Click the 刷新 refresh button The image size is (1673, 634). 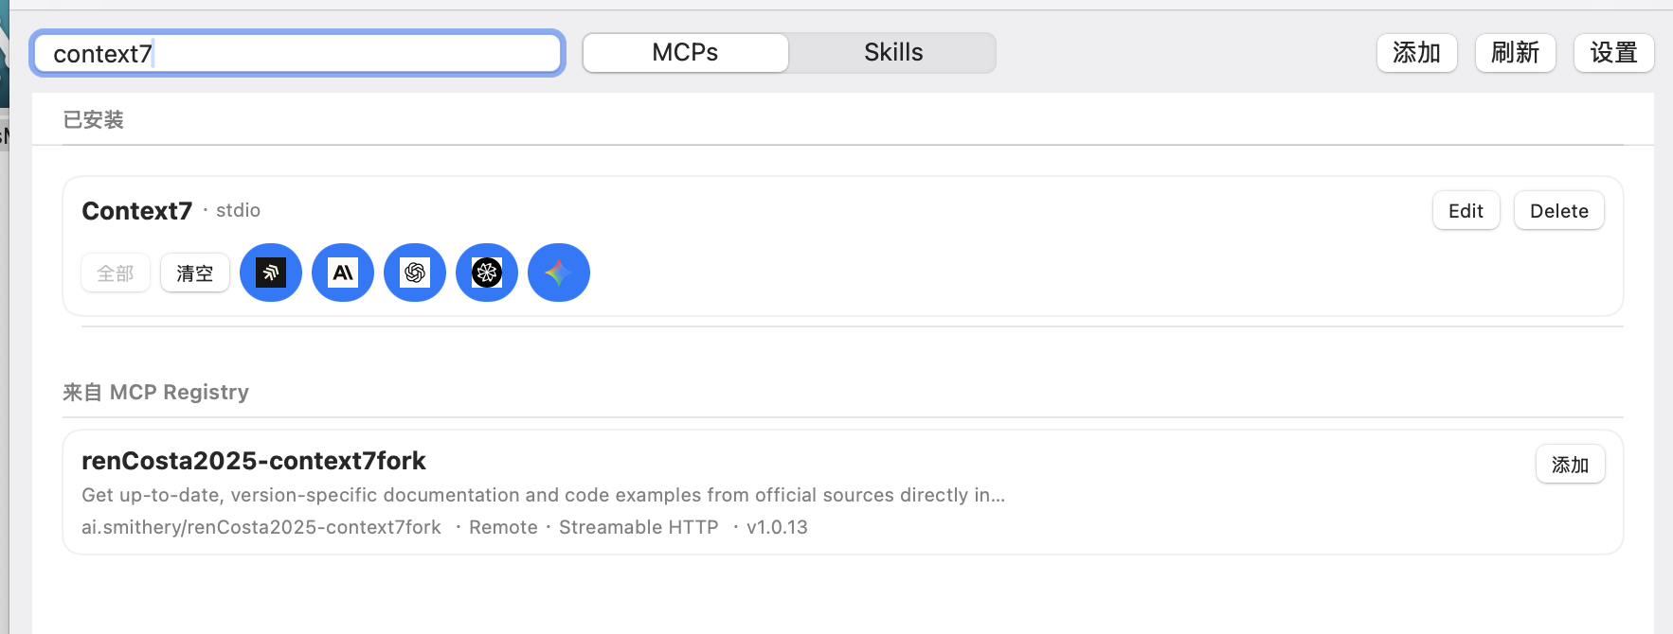pyautogui.click(x=1515, y=53)
